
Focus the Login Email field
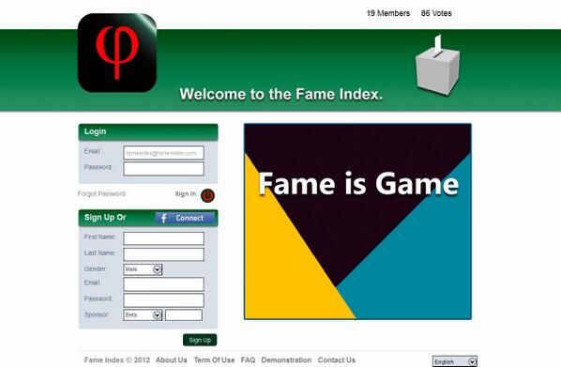(163, 153)
